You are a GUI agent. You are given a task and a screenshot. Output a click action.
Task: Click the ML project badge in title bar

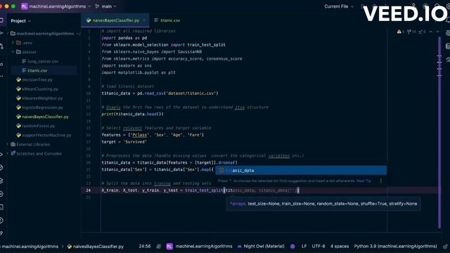[x=25, y=6]
